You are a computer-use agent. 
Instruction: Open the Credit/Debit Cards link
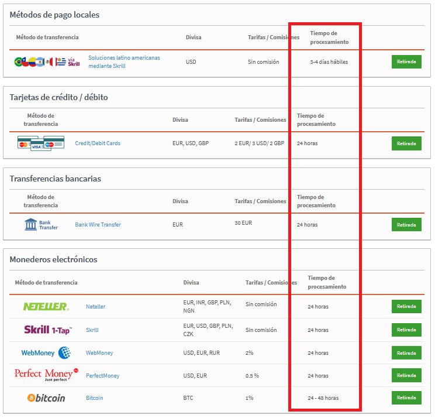click(98, 143)
